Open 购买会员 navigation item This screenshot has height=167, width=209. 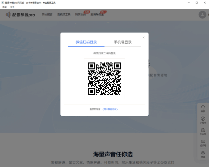(x=80, y=15)
